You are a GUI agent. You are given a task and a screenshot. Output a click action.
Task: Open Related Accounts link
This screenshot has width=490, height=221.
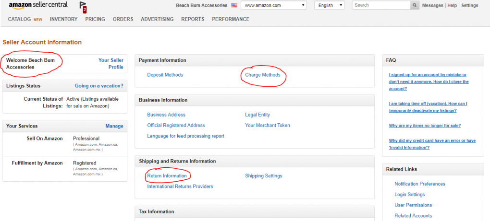[413, 216]
